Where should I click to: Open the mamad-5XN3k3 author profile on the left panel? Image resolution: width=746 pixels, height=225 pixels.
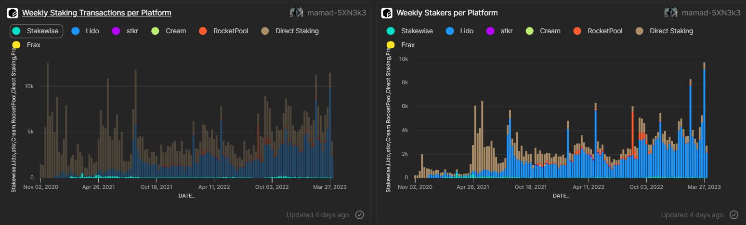click(336, 13)
